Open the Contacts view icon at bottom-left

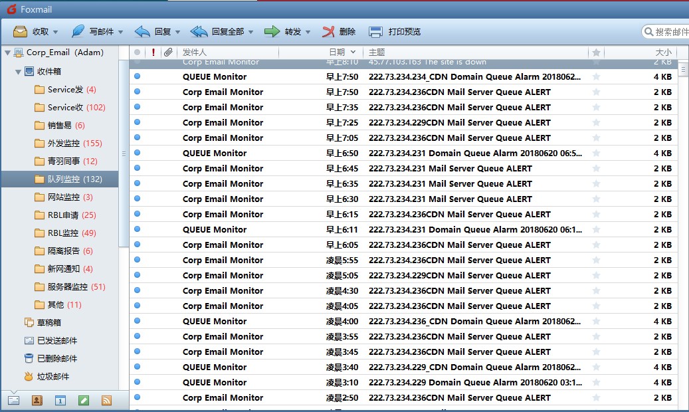tap(37, 400)
